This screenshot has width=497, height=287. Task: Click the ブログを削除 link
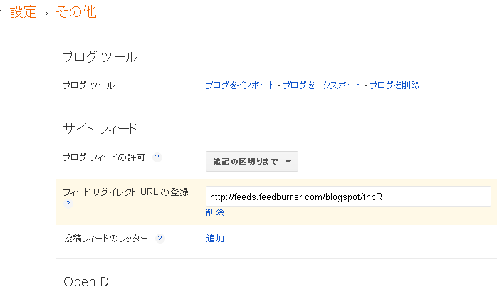394,85
